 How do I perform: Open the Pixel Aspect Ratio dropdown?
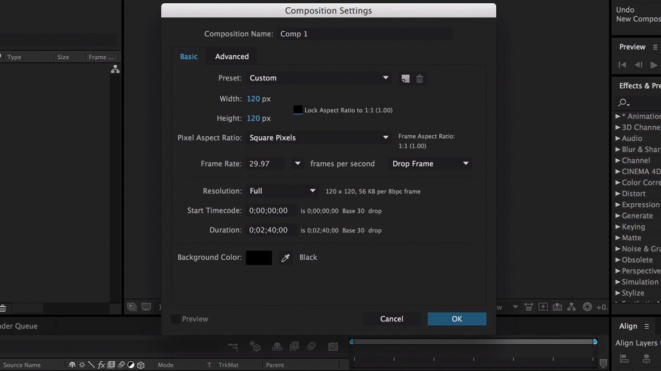click(318, 137)
